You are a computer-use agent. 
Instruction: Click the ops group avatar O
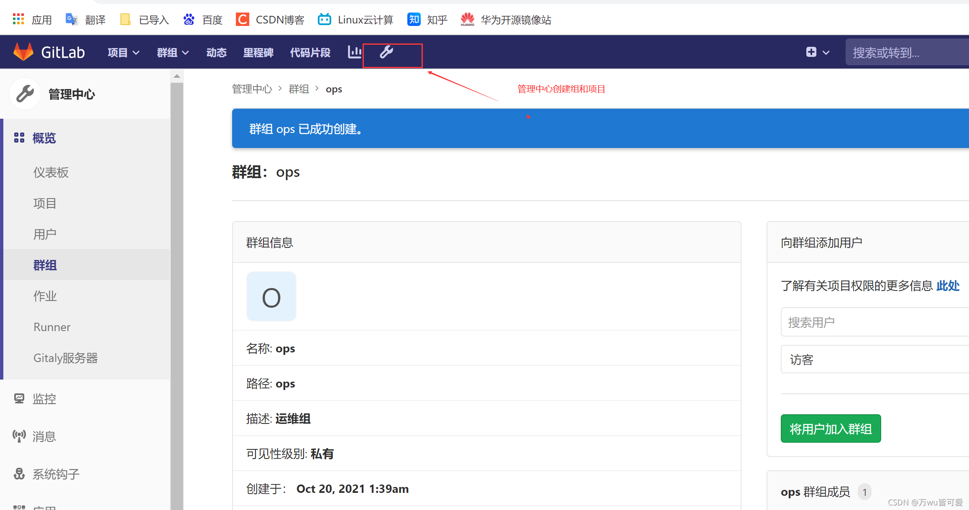271,297
